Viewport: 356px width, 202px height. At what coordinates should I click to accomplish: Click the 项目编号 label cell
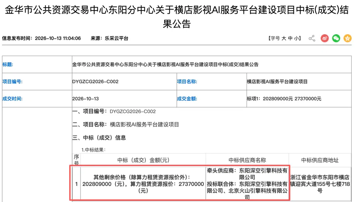[x=37, y=82]
